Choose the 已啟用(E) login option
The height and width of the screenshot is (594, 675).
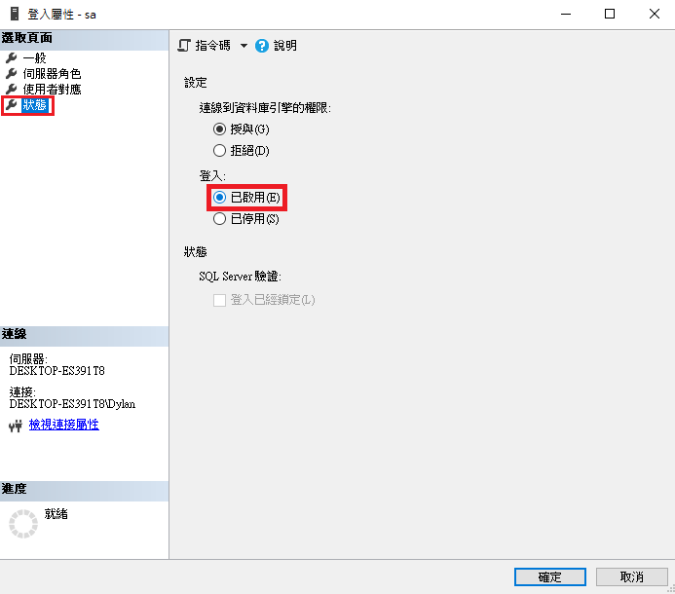tap(219, 197)
